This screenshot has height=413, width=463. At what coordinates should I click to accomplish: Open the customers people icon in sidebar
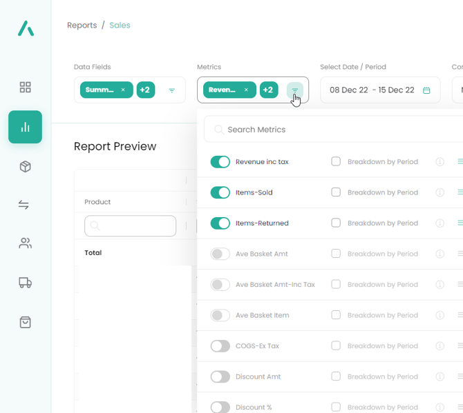coord(26,243)
